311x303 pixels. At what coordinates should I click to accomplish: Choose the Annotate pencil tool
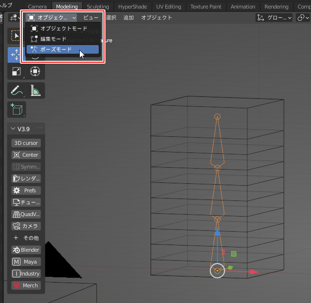(16, 90)
